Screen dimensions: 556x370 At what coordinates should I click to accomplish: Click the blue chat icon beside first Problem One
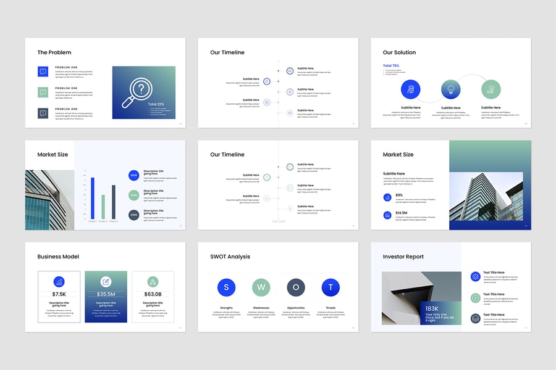point(43,72)
